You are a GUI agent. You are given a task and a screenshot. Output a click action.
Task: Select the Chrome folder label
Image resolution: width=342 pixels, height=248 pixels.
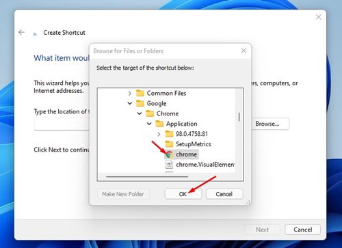click(x=168, y=113)
